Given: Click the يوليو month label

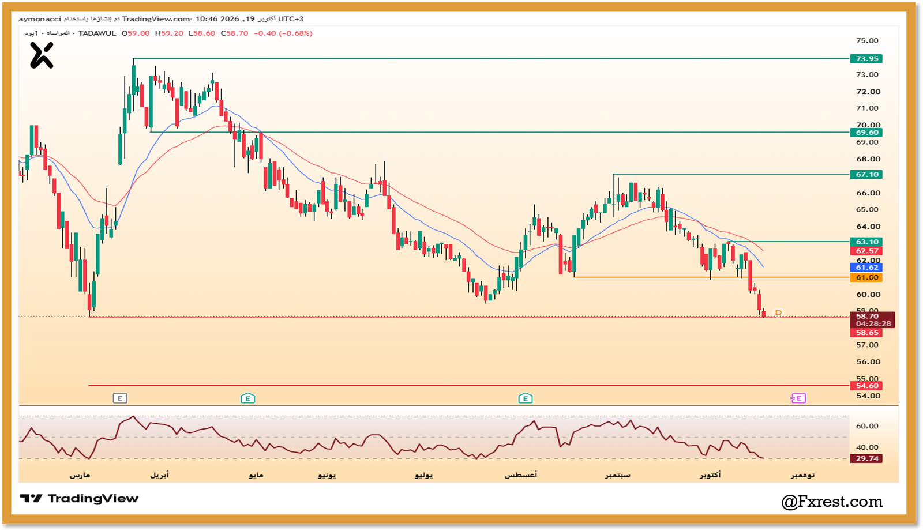Looking at the screenshot, I should 423,475.
